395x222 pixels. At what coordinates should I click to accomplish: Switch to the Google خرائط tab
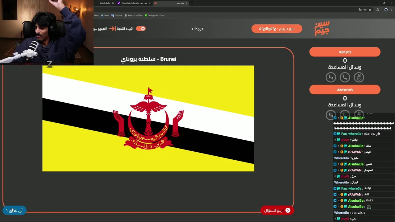click(105, 3)
